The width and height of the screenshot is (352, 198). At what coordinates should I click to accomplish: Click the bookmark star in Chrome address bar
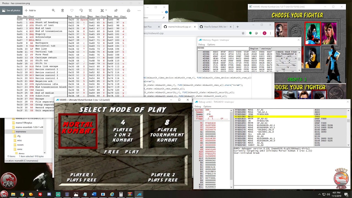pyautogui.click(x=244, y=33)
